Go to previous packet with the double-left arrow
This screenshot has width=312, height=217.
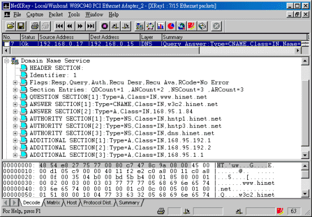tap(69, 26)
